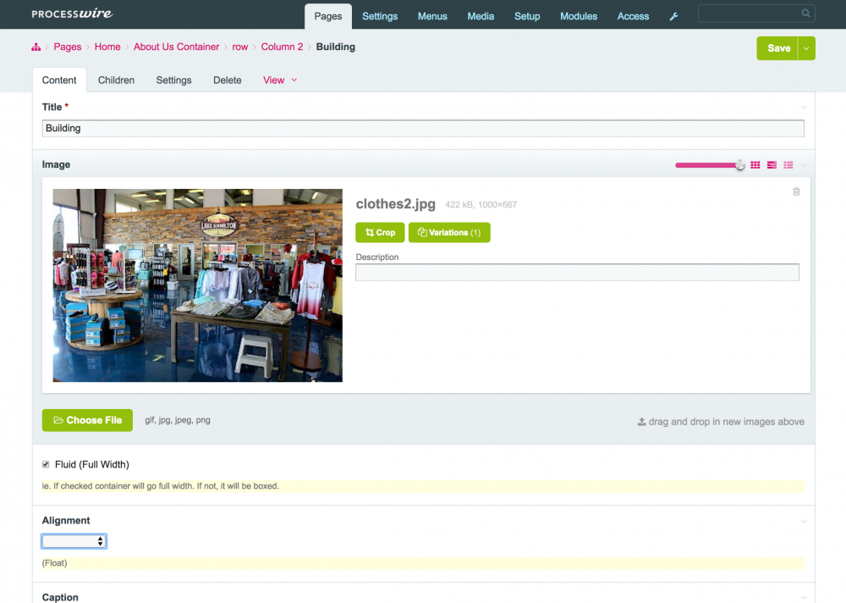Screen dimensions: 846x603
Task: Click the search magnifier icon
Action: click(805, 14)
